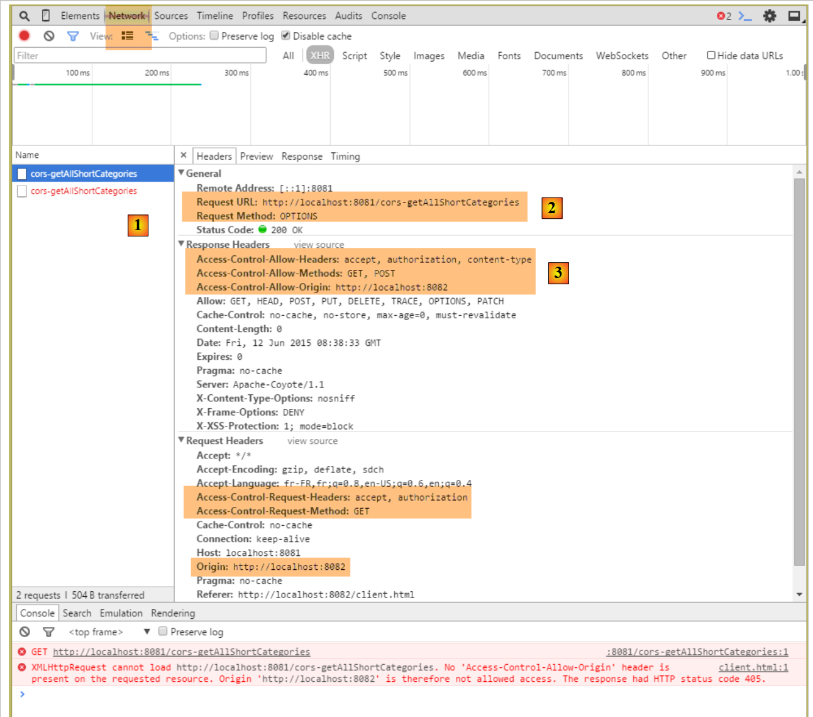Enable the Preserve log checkbox in Network options

[x=214, y=36]
